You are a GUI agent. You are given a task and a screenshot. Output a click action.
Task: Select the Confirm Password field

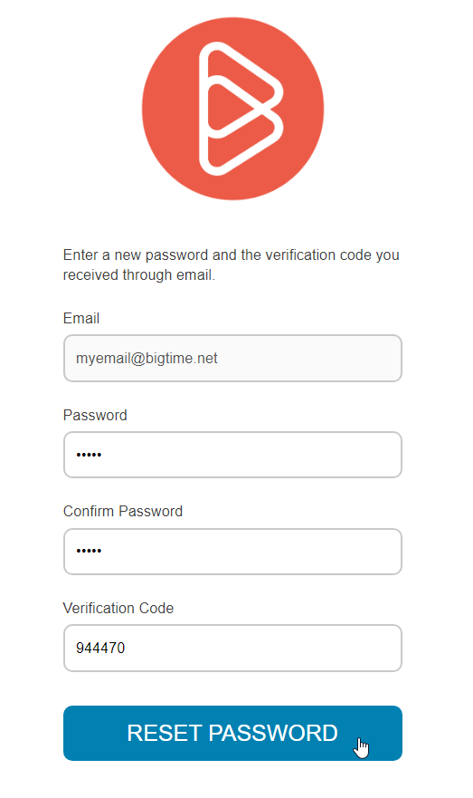coord(232,552)
